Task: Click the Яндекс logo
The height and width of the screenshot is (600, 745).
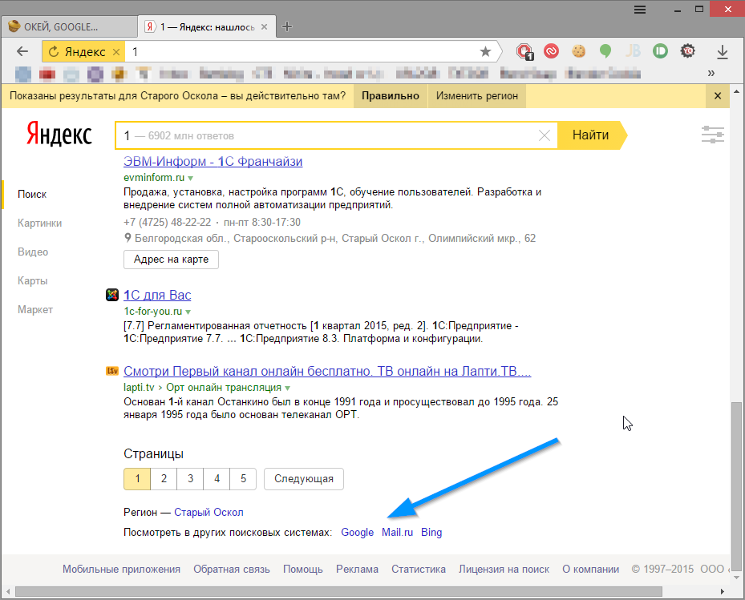Action: (59, 134)
